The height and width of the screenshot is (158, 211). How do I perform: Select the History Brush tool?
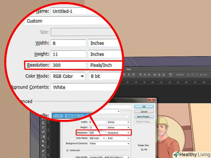[43, 127]
